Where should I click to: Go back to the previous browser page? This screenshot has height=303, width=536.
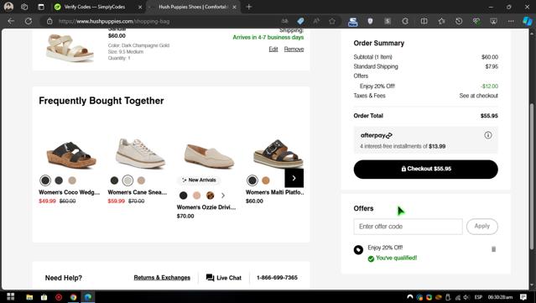pyautogui.click(x=11, y=21)
